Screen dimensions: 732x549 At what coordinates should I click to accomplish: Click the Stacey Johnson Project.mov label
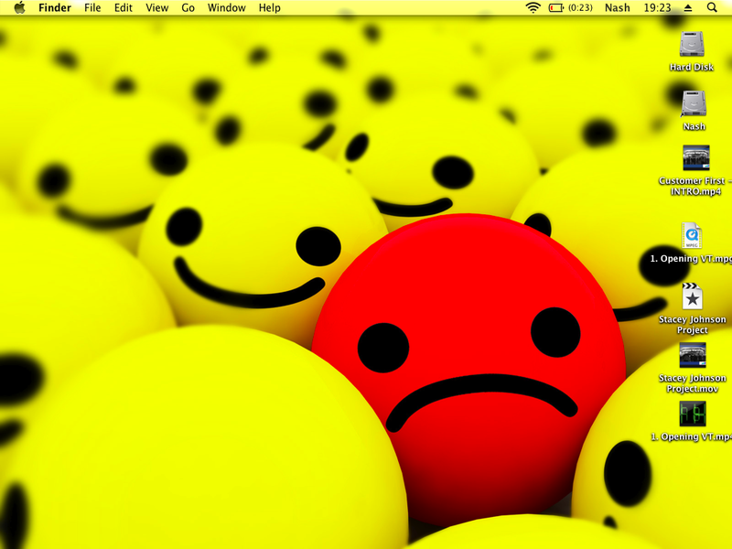point(693,383)
